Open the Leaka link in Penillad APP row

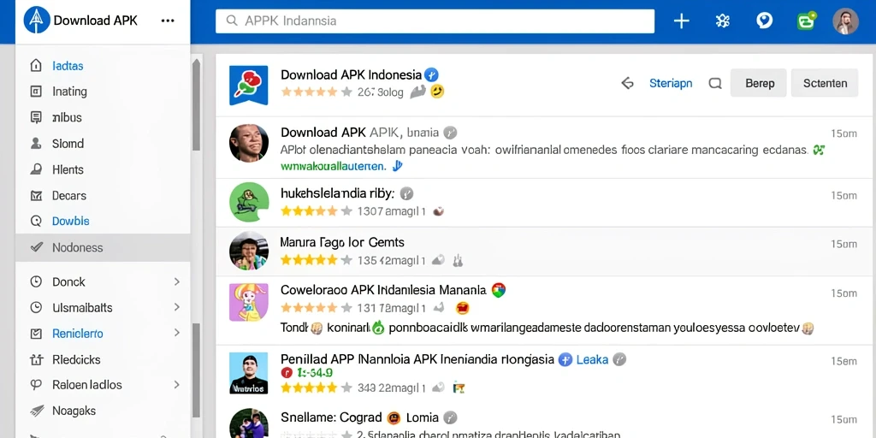(x=592, y=360)
